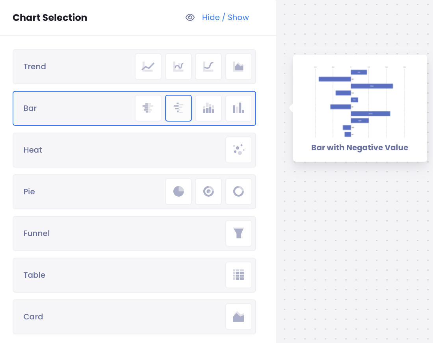Screen dimensions: 433x343
Task: Pick the stacked column chart icon
Action: click(x=208, y=108)
